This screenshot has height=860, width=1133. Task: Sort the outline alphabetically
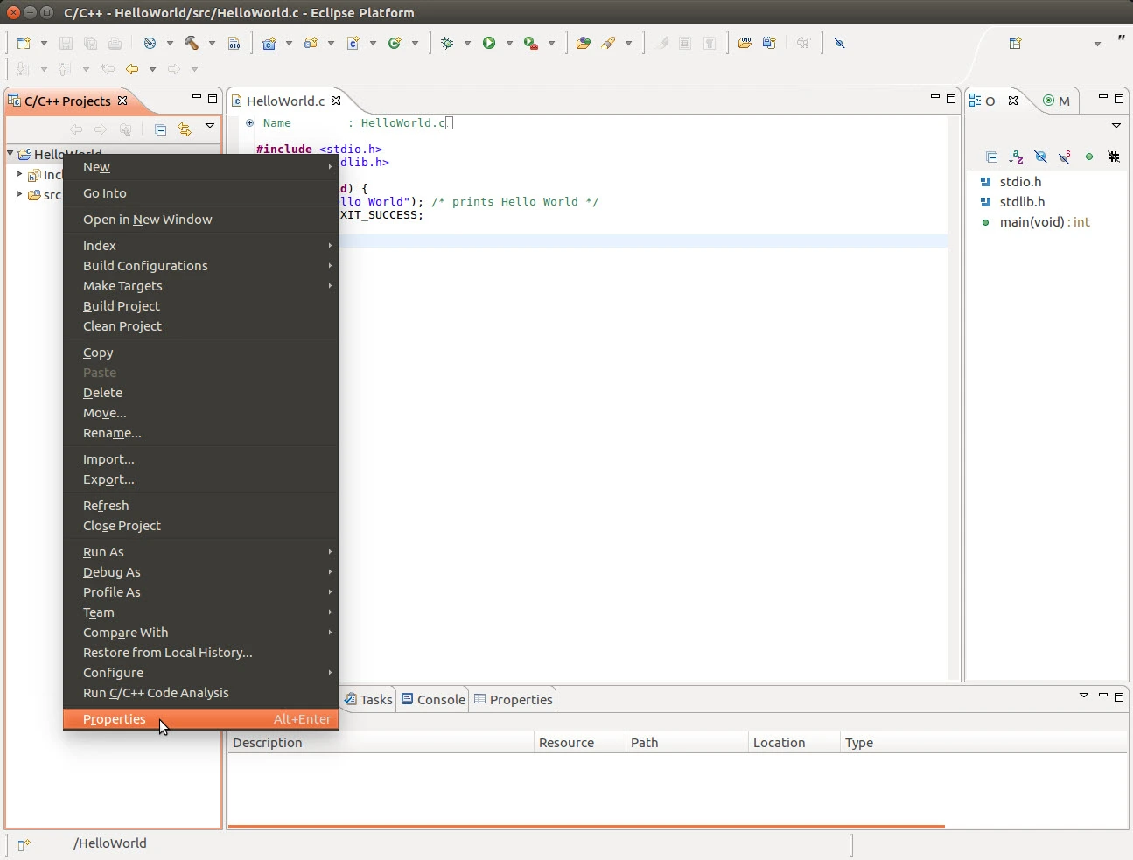coord(1016,157)
